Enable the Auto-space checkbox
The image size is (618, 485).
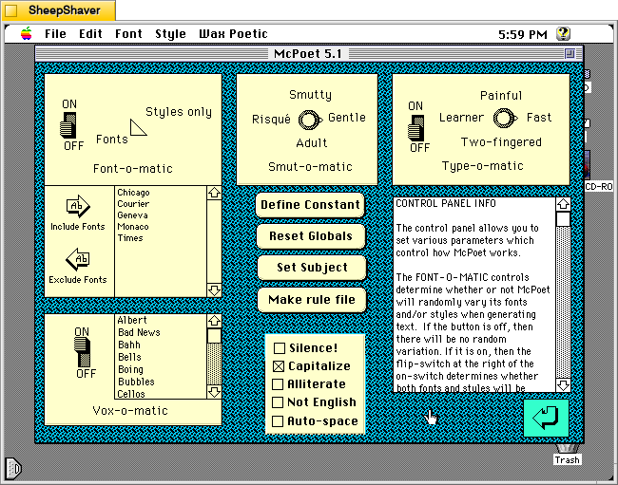point(278,421)
